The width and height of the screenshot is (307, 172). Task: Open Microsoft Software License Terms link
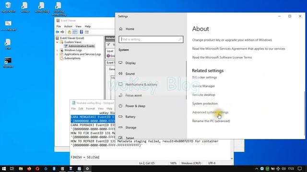tap(222, 57)
